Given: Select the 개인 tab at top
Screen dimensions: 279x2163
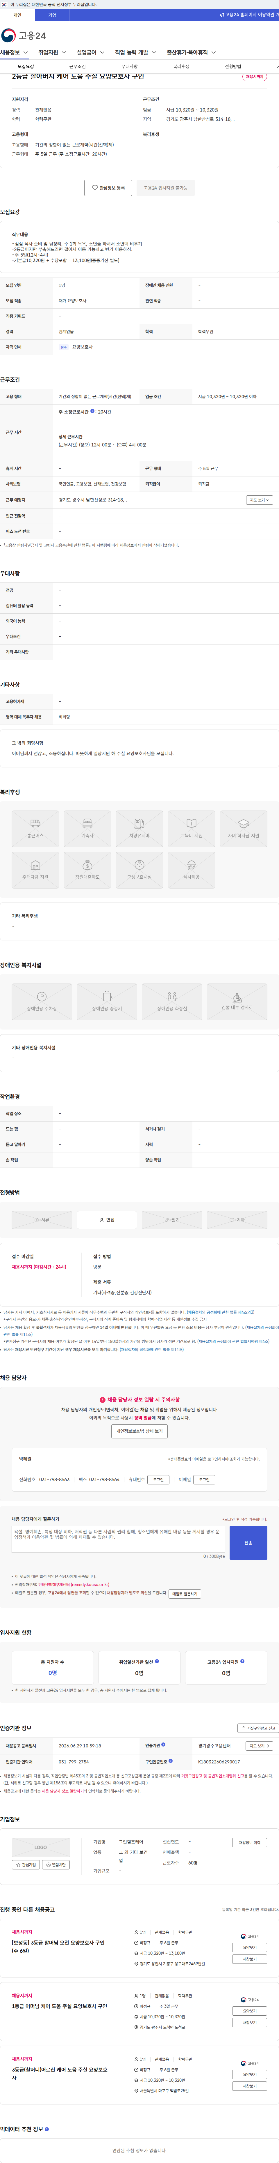Looking at the screenshot, I should coord(18,15).
